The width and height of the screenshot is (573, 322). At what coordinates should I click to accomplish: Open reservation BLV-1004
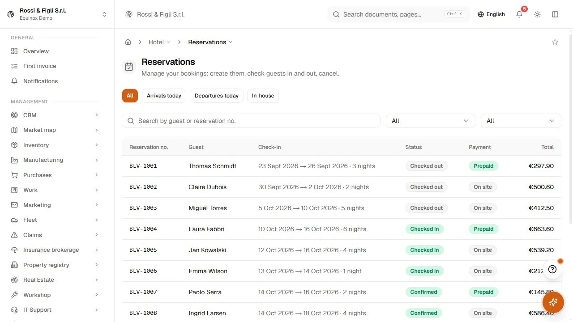coord(342,229)
